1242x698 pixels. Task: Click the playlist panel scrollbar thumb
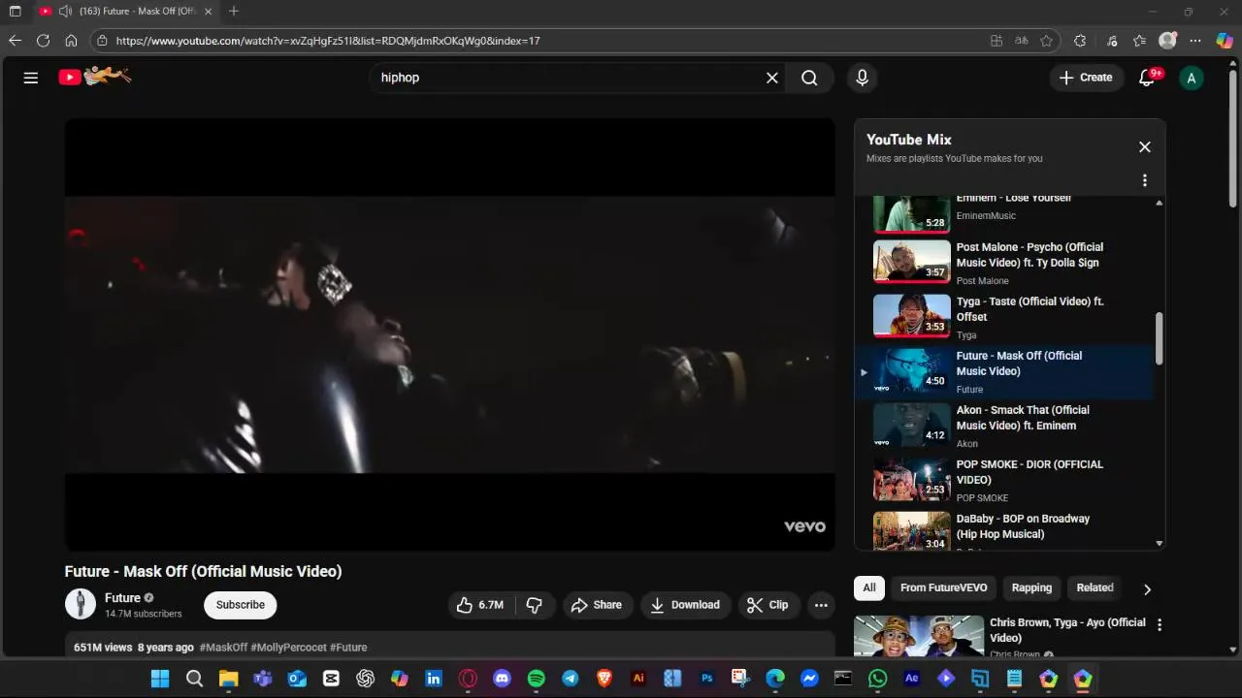(x=1159, y=339)
